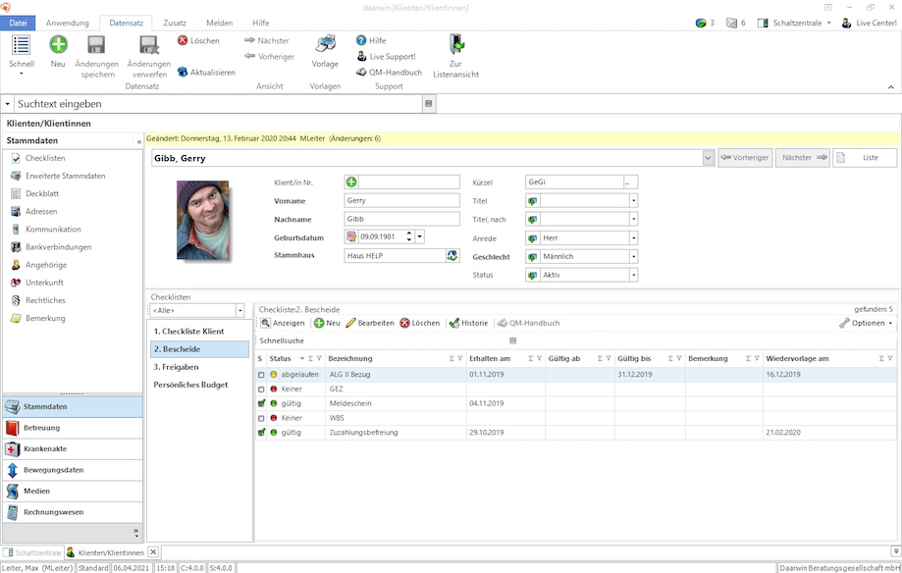Click Änderungen speichern disk icon
The width and height of the screenshot is (902, 573).
tap(96, 44)
